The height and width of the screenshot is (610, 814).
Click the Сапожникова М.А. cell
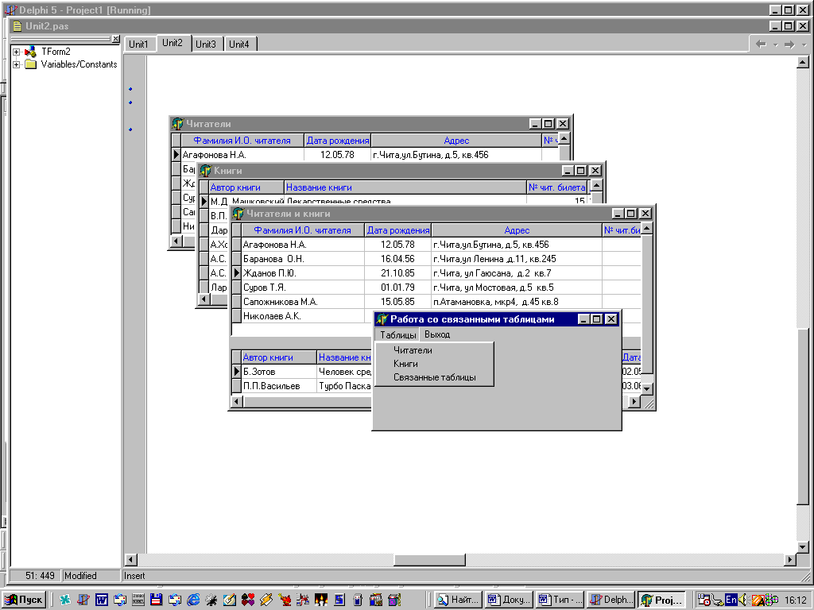[303, 301]
